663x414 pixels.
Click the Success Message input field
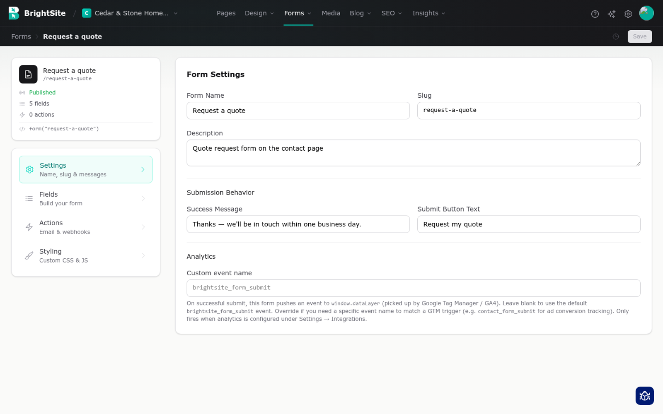[x=298, y=224]
